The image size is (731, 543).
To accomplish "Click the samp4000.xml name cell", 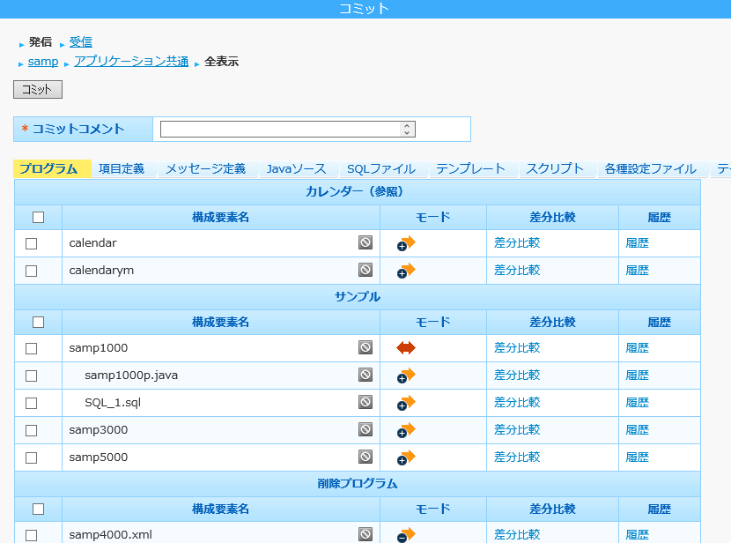I will [x=221, y=532].
